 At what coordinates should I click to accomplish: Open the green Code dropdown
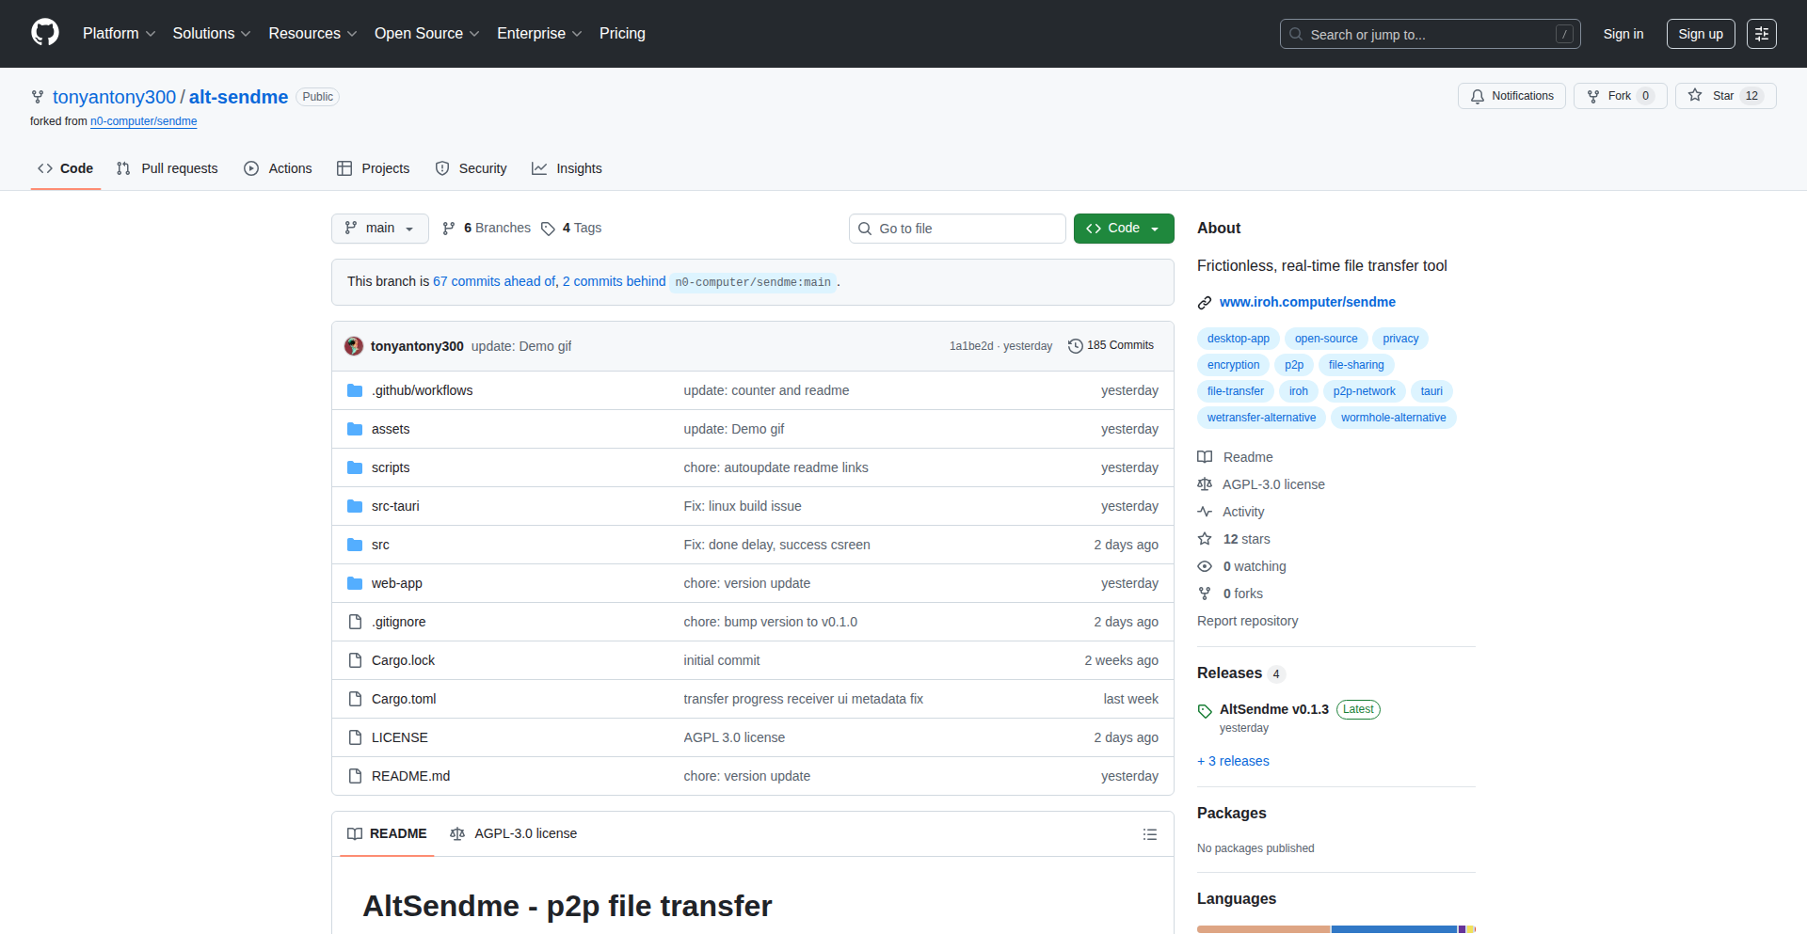1123,228
